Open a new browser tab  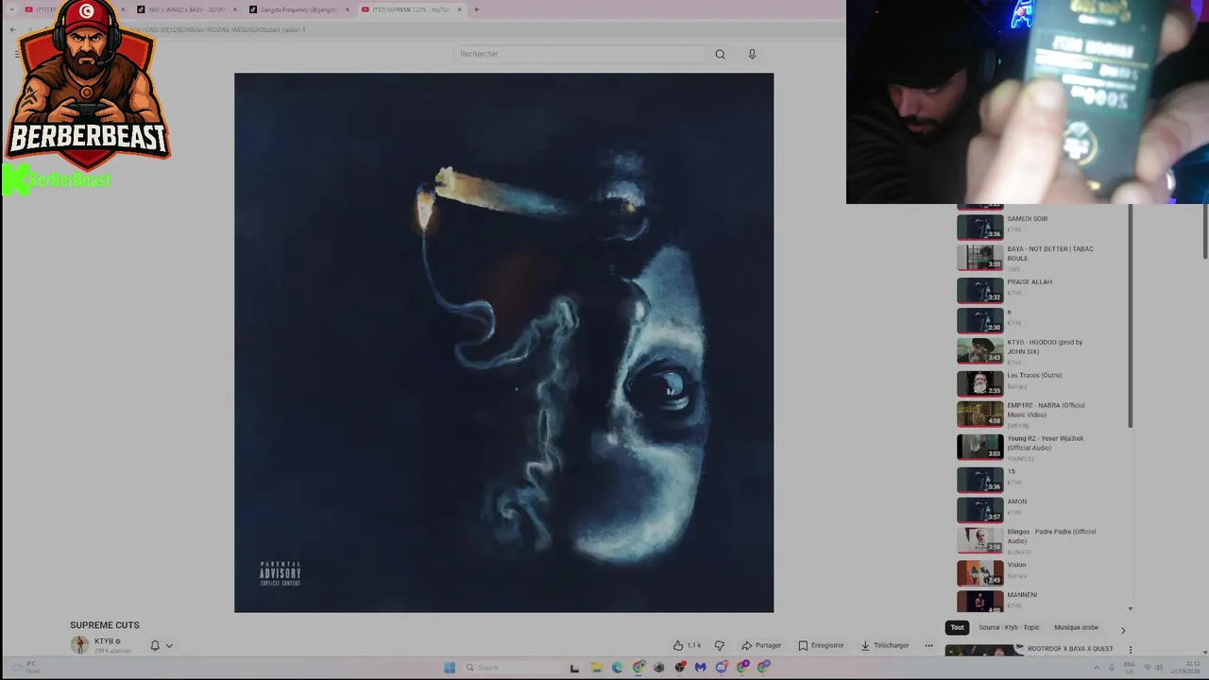click(476, 9)
